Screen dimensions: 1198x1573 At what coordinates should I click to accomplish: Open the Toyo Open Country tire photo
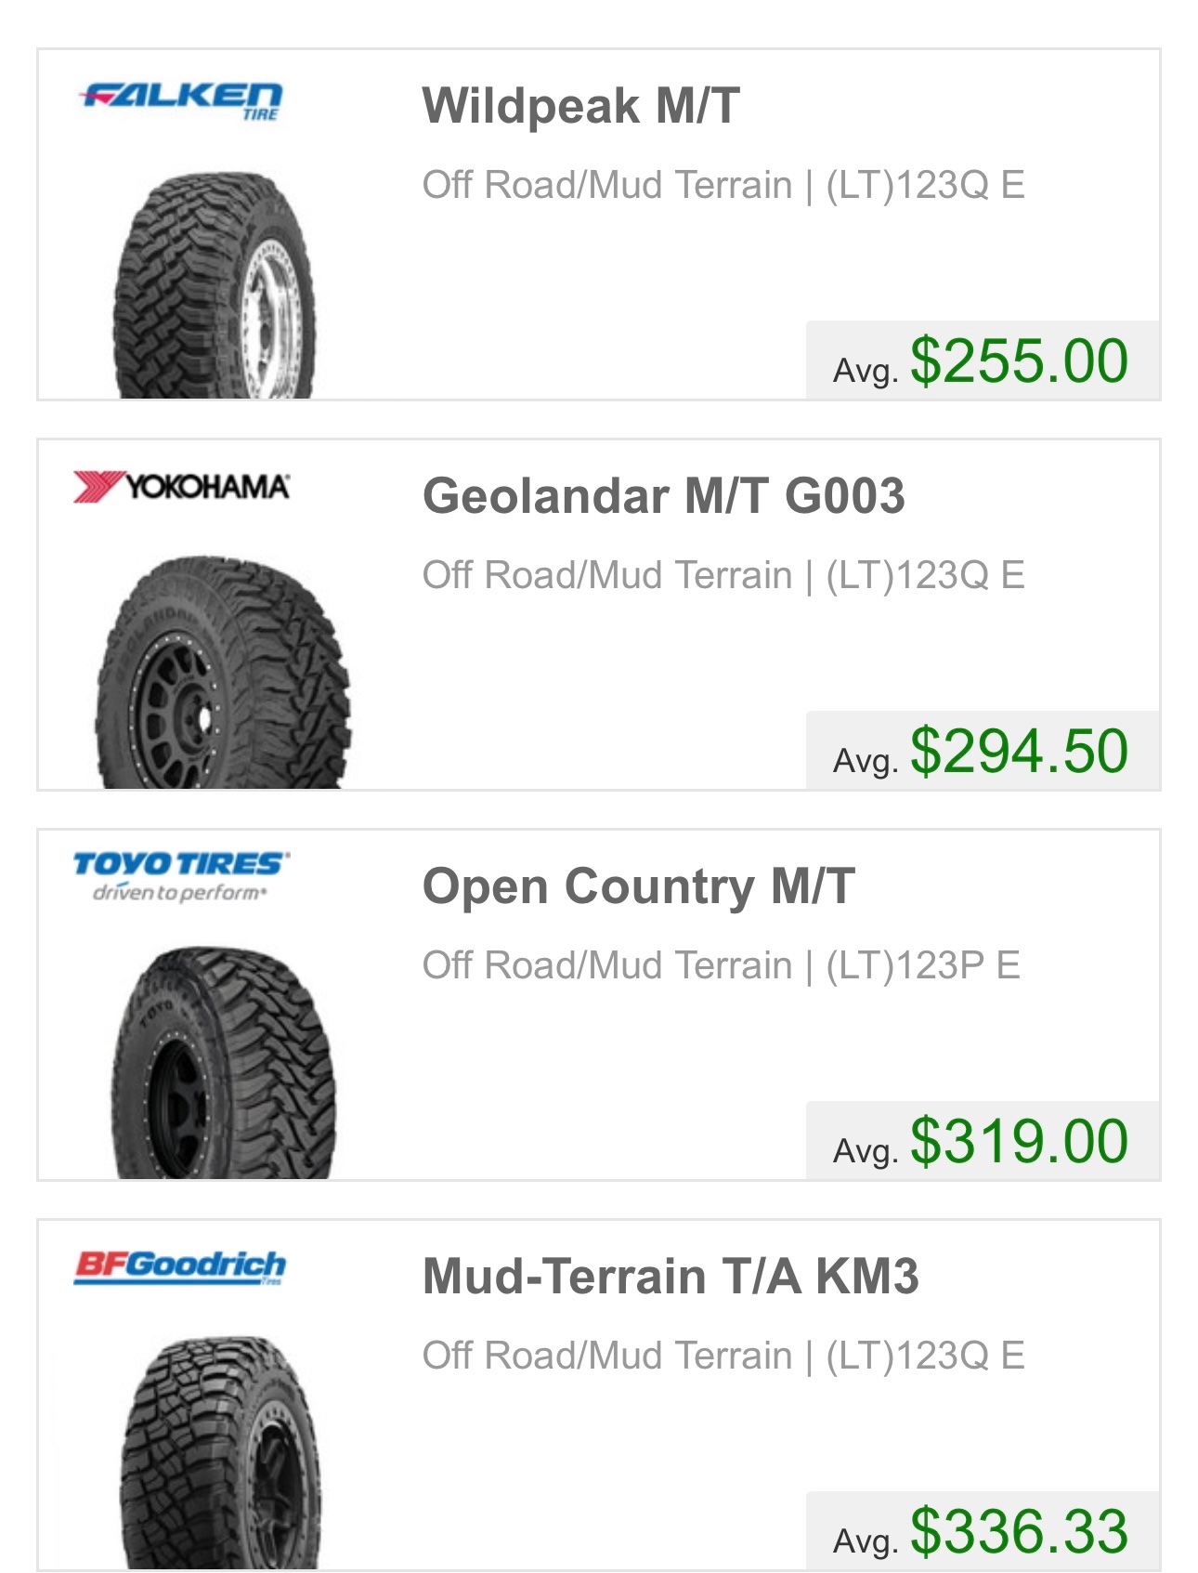coord(223,1063)
